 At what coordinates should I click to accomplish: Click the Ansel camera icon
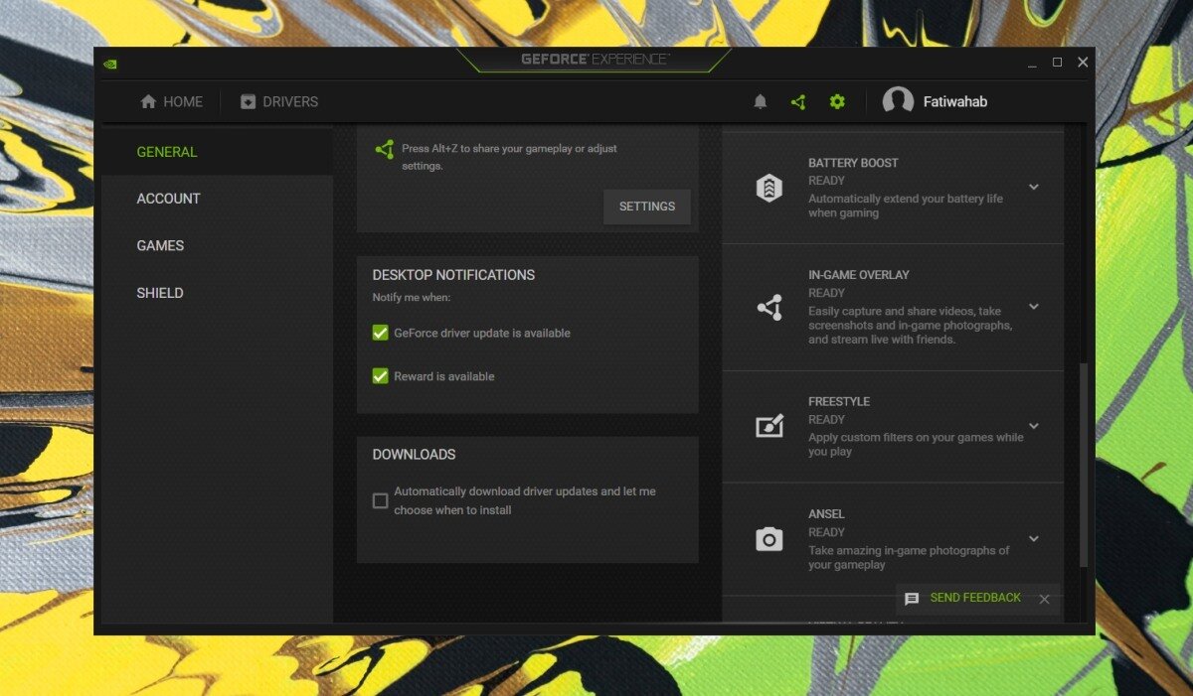tap(768, 539)
